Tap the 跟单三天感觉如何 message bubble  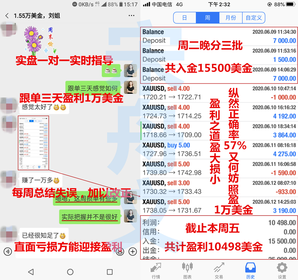tap(93, 88)
